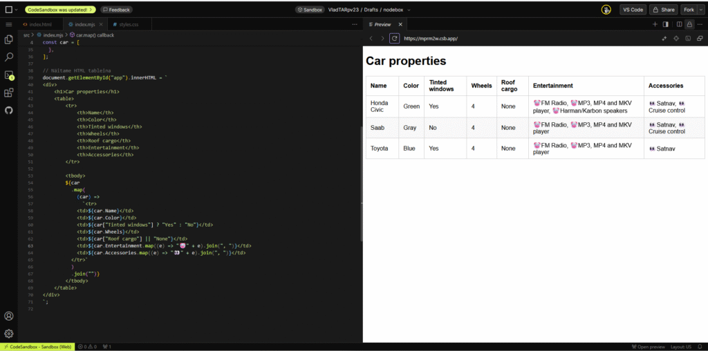Image resolution: width=708 pixels, height=351 pixels.
Task: Click the Share button
Action: click(x=663, y=10)
